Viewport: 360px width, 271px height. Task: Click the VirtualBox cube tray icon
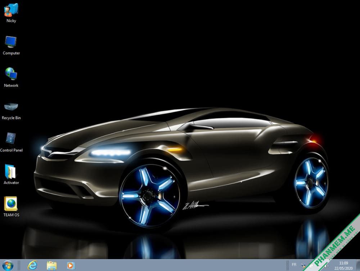click(x=303, y=266)
